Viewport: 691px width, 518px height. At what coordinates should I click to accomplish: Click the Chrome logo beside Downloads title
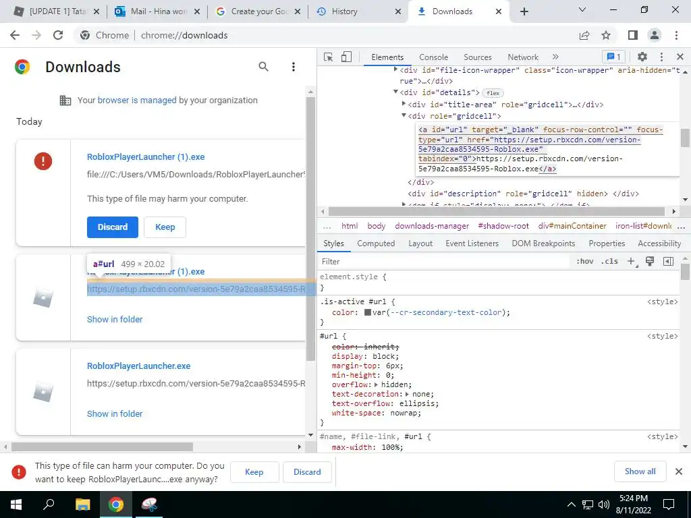[x=22, y=67]
